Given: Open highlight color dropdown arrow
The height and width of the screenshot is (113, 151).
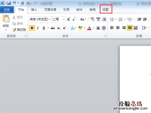Looking at the screenshot, I should click(x=85, y=28).
